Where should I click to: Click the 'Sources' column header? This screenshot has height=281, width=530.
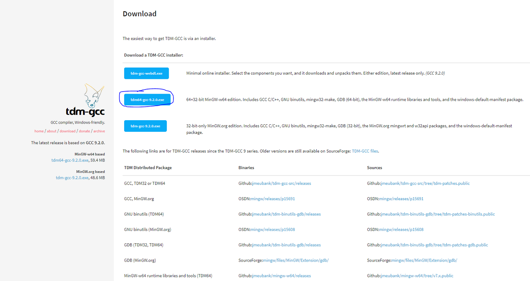click(374, 168)
